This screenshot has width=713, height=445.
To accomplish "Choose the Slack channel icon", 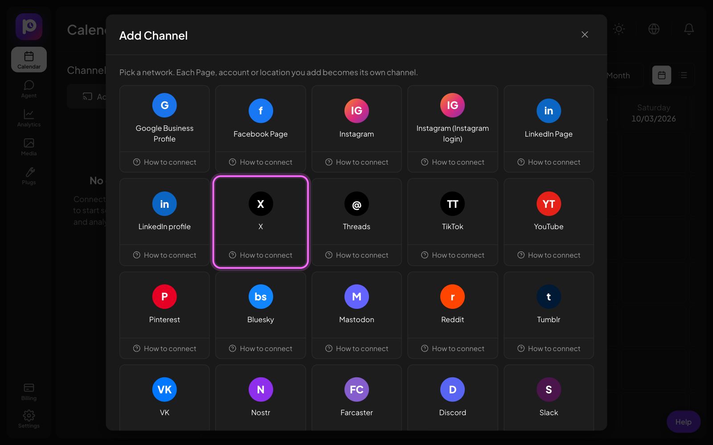I will [549, 390].
